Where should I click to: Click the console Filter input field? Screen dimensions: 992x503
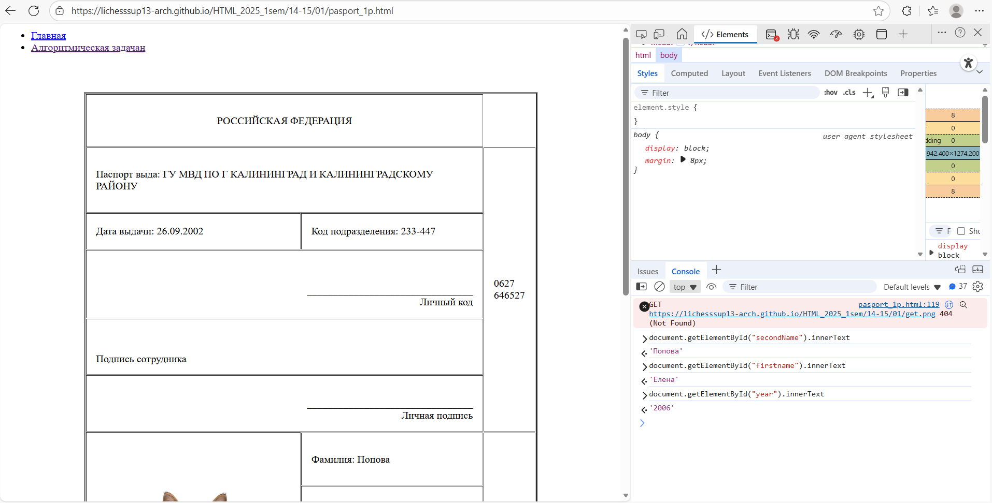(x=803, y=287)
